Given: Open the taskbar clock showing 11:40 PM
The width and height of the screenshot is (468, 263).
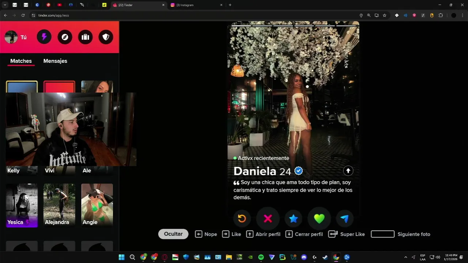Looking at the screenshot, I should [x=451, y=257].
